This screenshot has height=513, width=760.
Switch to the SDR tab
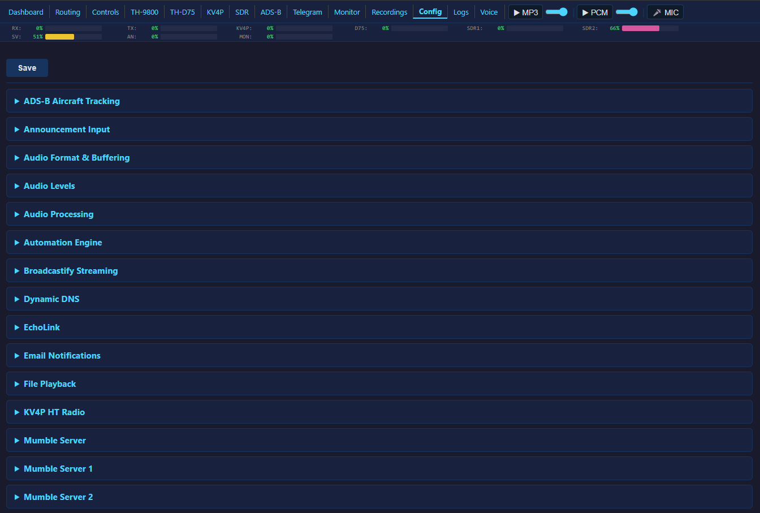(242, 12)
